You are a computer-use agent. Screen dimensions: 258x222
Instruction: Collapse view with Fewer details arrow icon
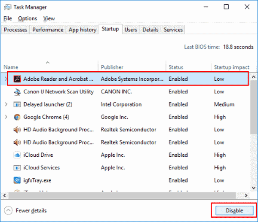[8, 210]
